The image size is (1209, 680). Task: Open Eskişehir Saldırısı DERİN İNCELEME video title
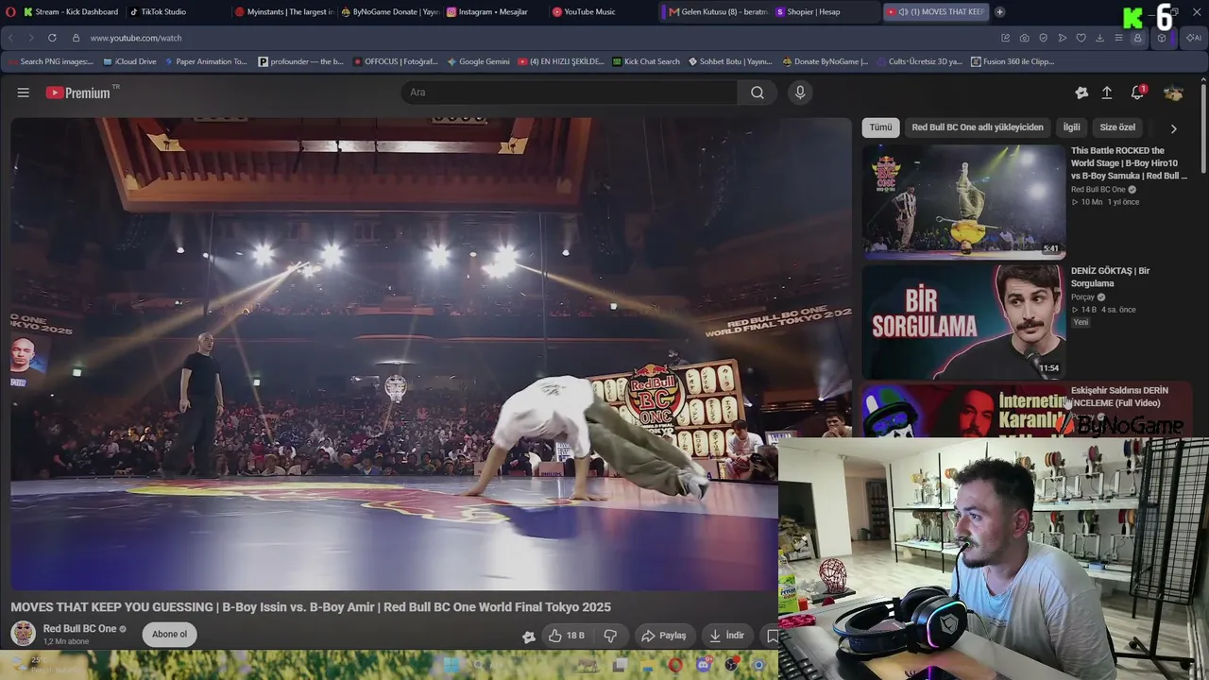(x=1120, y=397)
